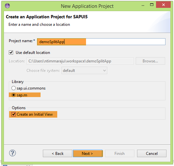The height and width of the screenshot is (166, 174).
Task: Click the Use default location label text
Action: (x=33, y=53)
